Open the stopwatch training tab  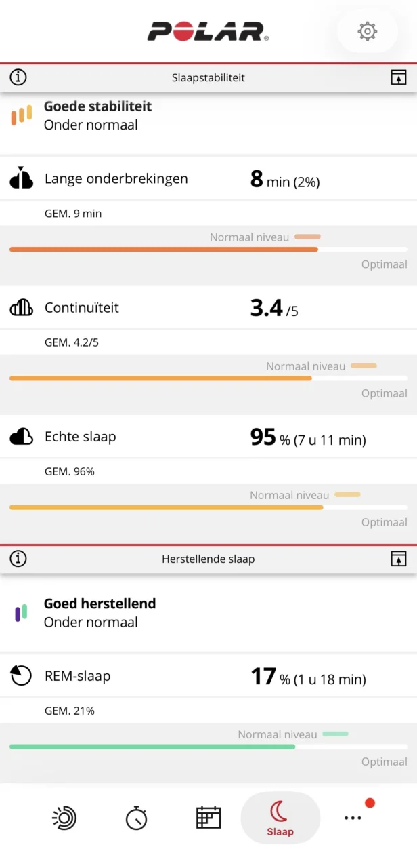[136, 817]
